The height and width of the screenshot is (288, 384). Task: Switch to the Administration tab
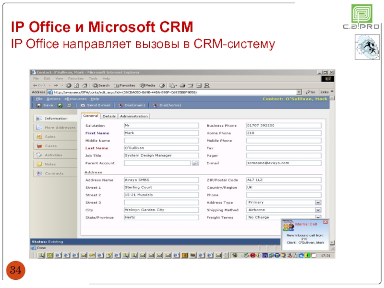tap(134, 116)
